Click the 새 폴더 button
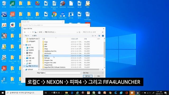This screenshot has width=169, height=95. pos(34,36)
